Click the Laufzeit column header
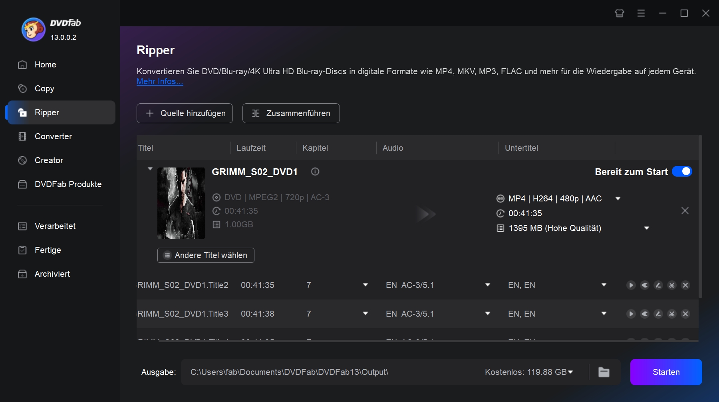719x402 pixels. [x=251, y=148]
